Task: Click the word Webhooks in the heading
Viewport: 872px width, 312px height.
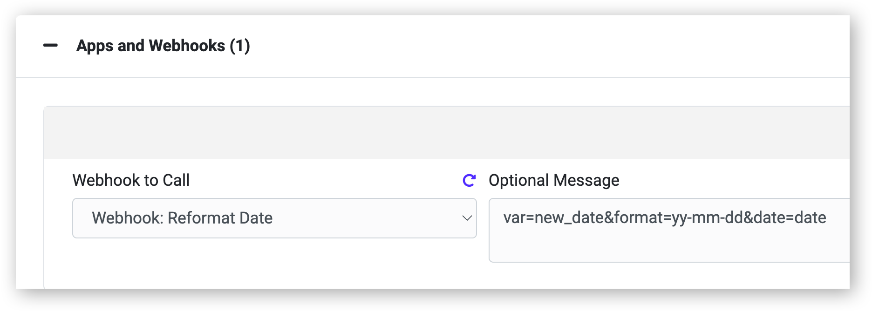Action: click(x=187, y=46)
